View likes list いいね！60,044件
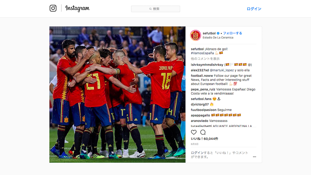This screenshot has height=175, width=311. (x=204, y=139)
